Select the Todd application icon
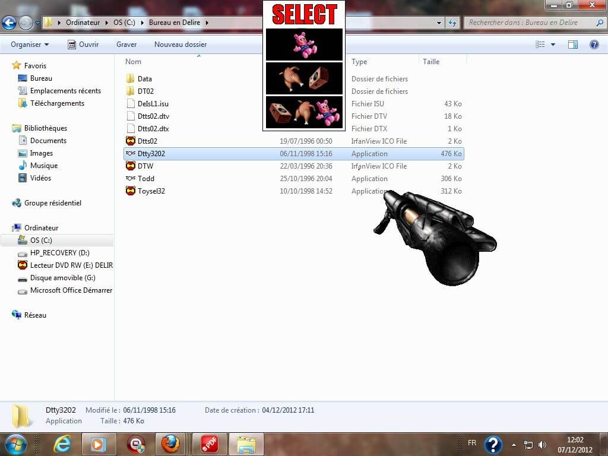 (x=131, y=178)
